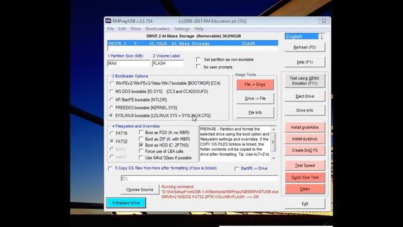Open the Edit menu
Screen dimensions: 403x227
pyautogui.click(x=122, y=29)
